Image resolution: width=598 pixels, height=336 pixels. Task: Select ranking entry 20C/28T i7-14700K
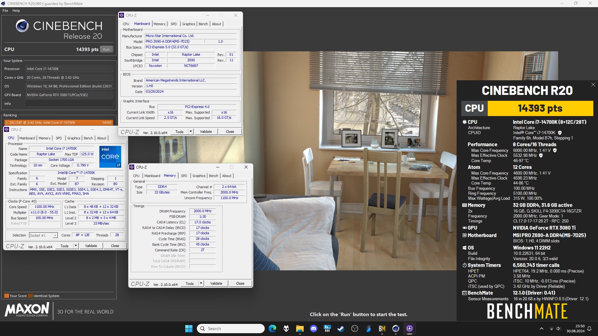pos(59,123)
